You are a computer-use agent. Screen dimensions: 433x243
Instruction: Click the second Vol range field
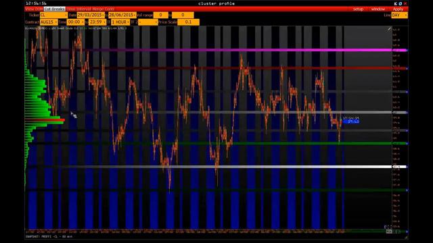pos(183,15)
